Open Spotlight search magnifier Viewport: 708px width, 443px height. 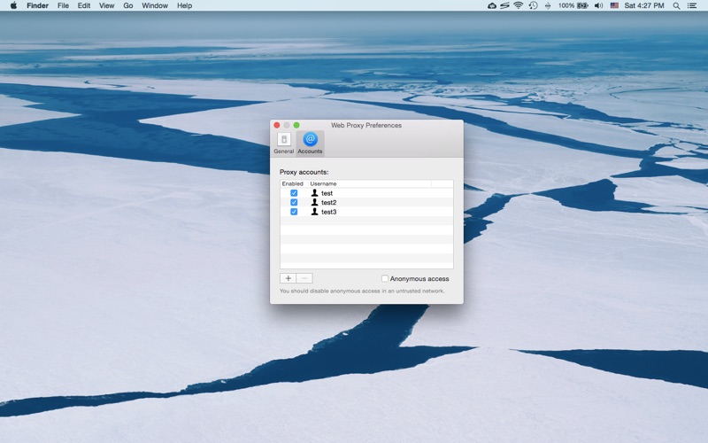click(677, 5)
